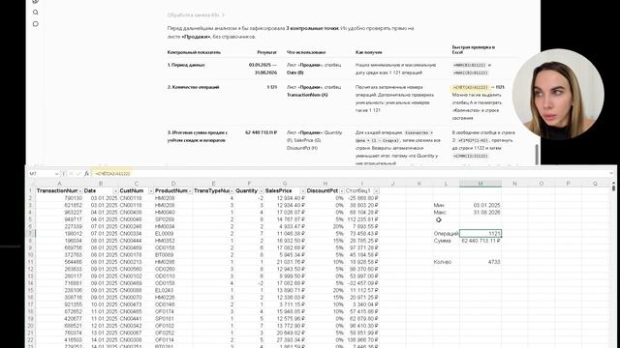This screenshot has height=348, width=620.
Task: Open the SalesPrice column filter dropdown
Action: [x=302, y=191]
